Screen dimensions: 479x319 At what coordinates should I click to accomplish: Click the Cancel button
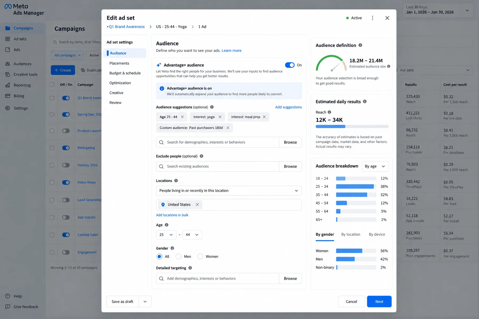(351, 302)
